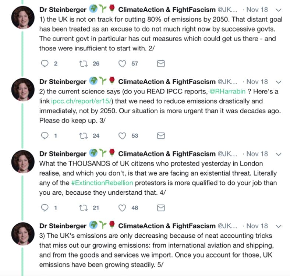This screenshot has width=290, height=276.
Task: Open the ipcc.ch/report/sr15/ link
Action: (x=81, y=101)
